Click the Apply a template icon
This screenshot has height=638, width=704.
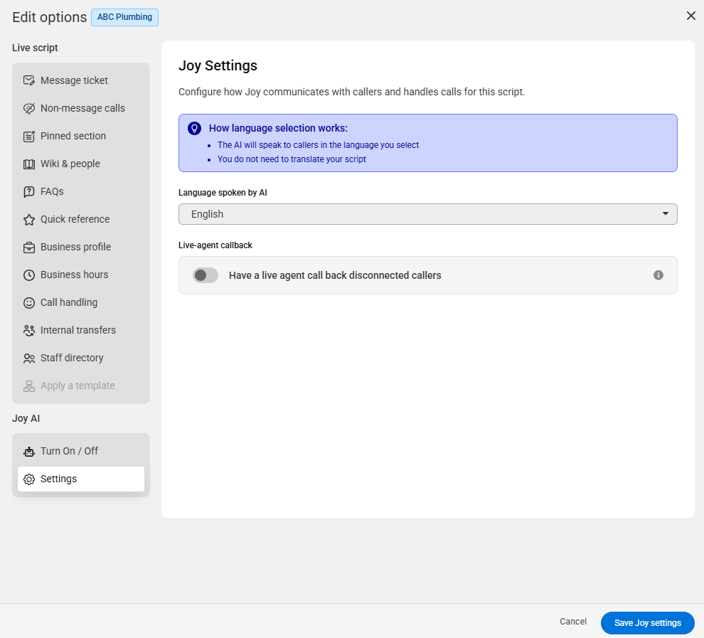pos(29,386)
